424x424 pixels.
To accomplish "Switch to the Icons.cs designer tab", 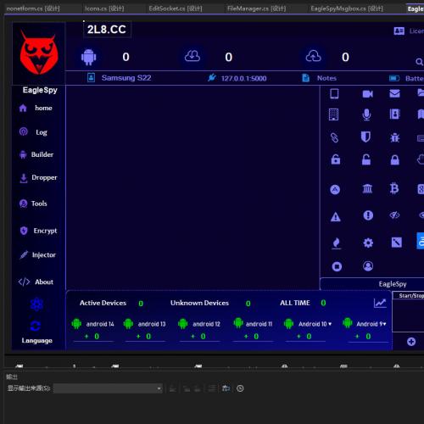I will pos(104,8).
